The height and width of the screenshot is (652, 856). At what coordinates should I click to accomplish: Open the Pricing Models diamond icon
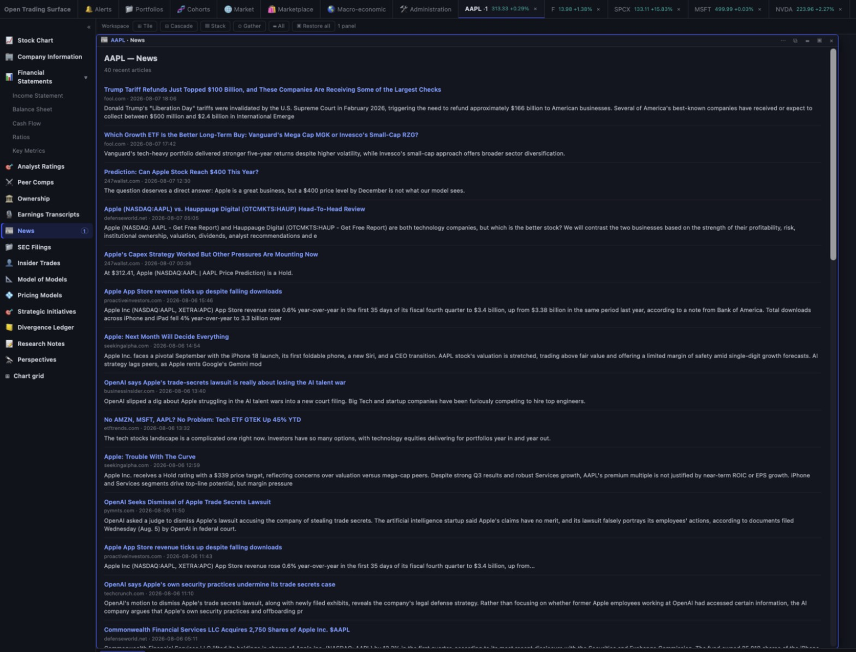tap(9, 295)
